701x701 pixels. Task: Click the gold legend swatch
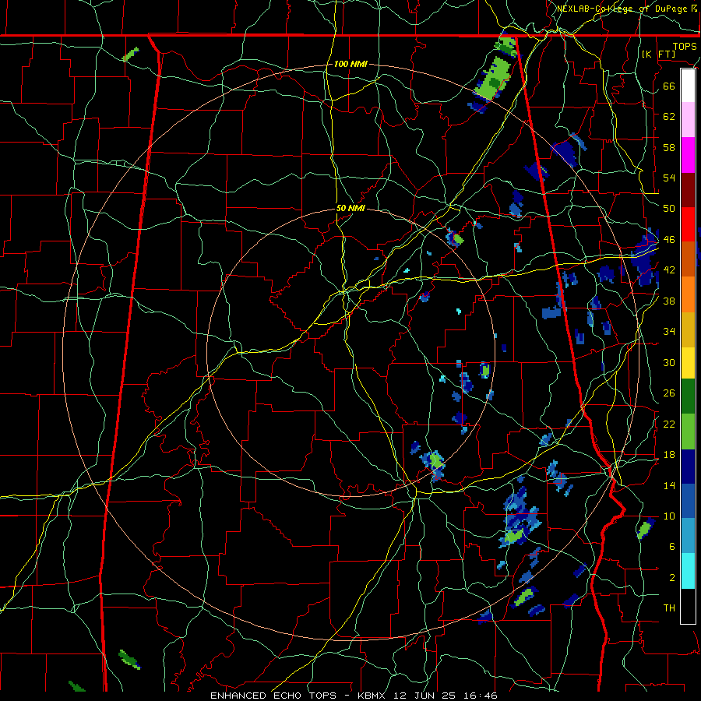688,329
